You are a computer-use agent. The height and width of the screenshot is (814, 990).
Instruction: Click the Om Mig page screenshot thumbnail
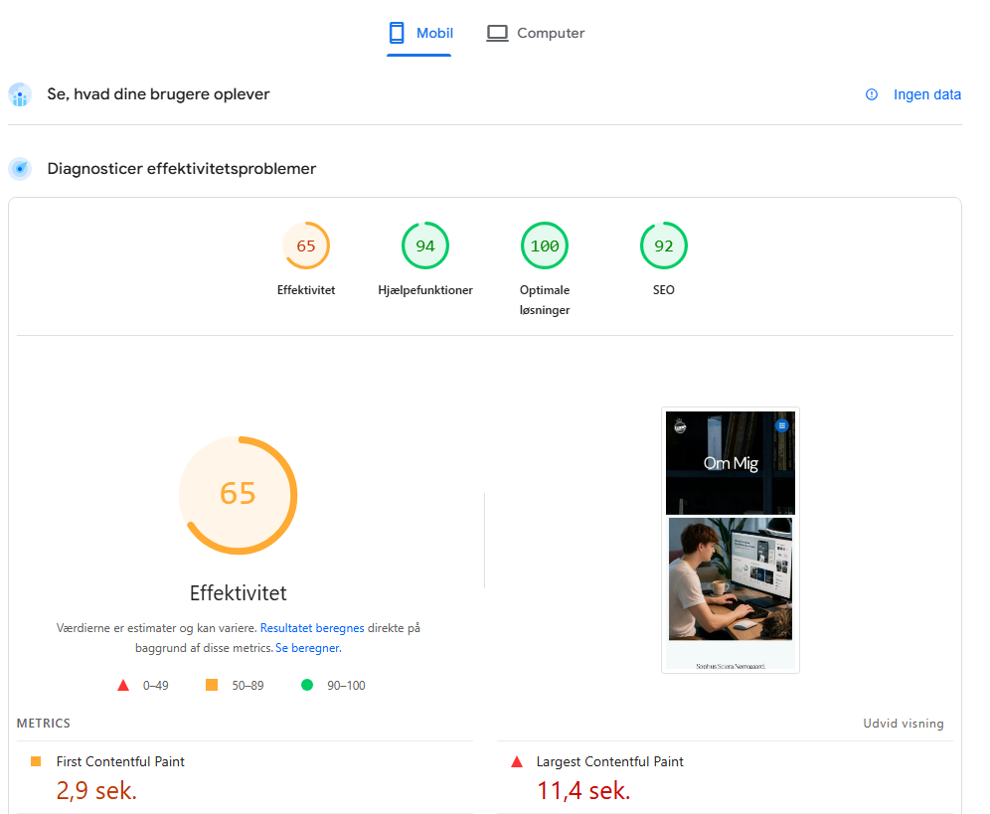click(731, 541)
